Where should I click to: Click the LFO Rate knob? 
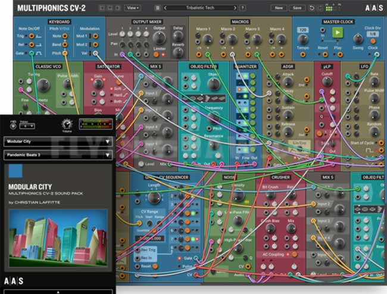pyautogui.click(x=374, y=82)
